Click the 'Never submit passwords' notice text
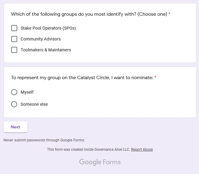 pyautogui.click(x=44, y=140)
